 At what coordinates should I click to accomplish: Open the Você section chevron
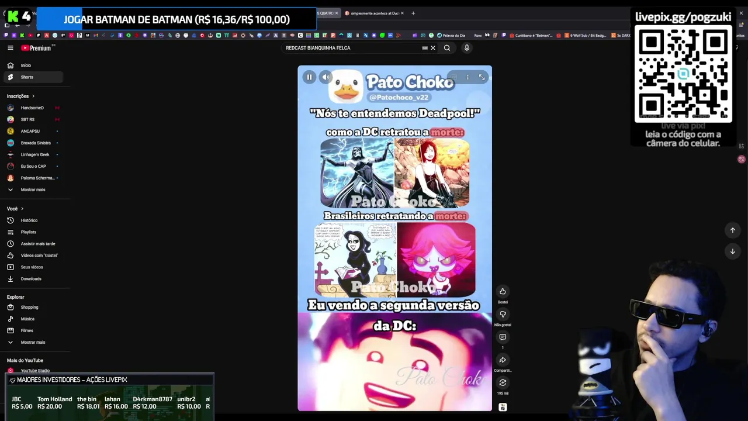[22, 209]
